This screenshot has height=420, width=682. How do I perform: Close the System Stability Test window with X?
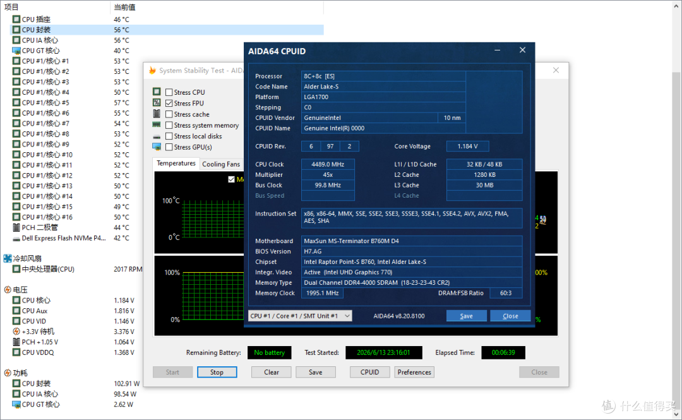tap(556, 70)
